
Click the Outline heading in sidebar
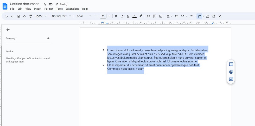[x=10, y=52]
